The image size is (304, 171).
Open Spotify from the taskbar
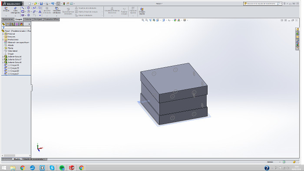click(x=62, y=168)
